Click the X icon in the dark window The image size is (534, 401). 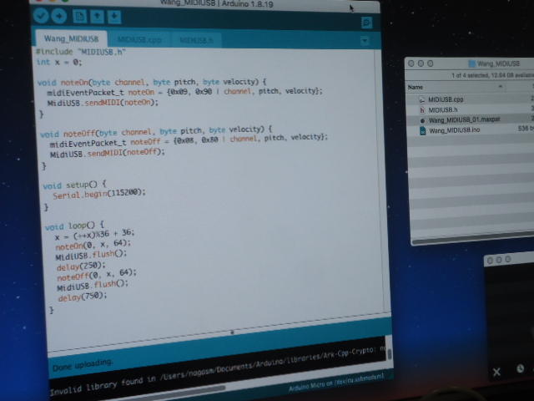(496, 371)
